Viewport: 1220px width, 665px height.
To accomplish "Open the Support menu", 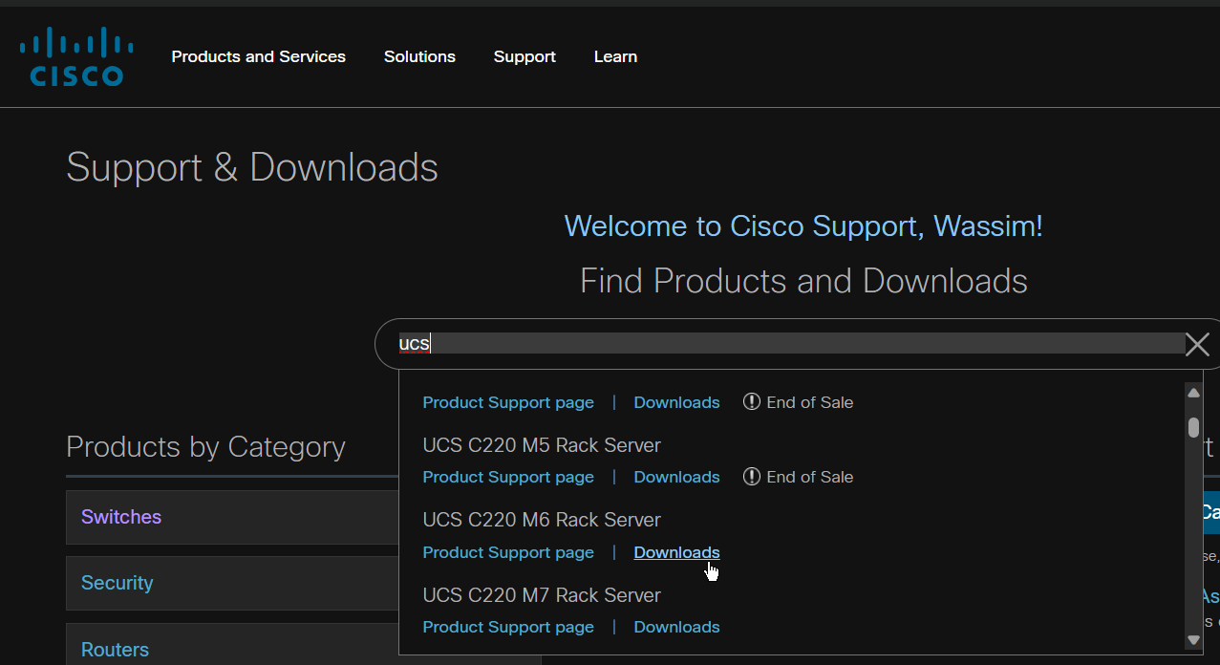I will [x=524, y=56].
